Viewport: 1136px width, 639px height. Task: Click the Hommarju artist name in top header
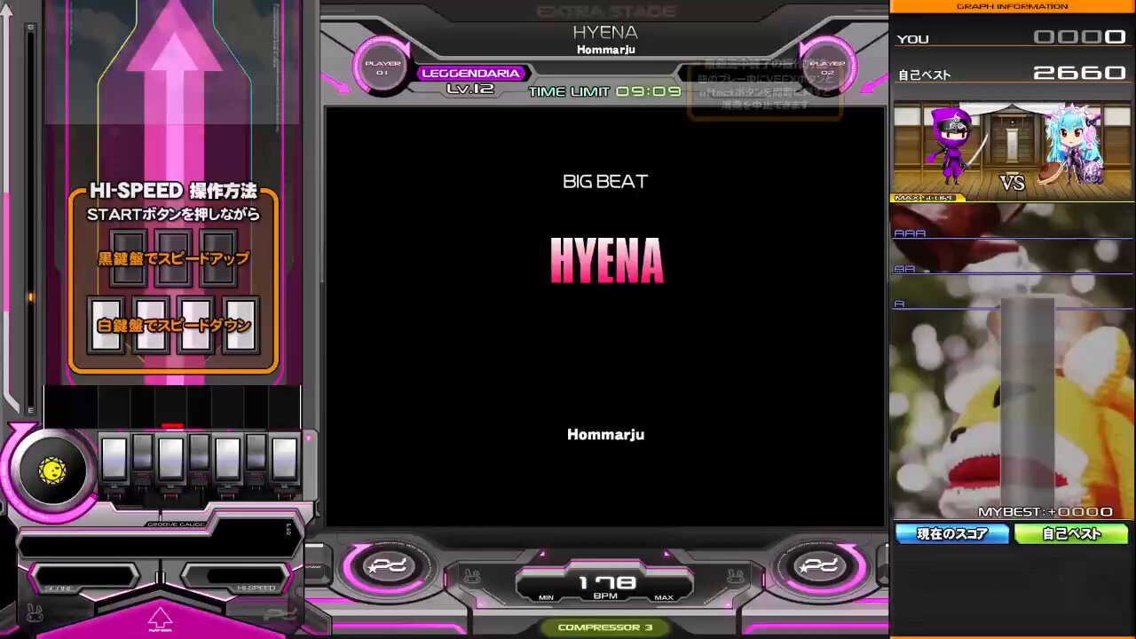[x=605, y=50]
